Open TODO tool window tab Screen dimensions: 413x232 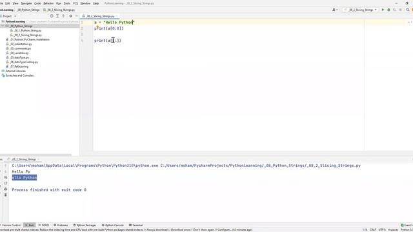click(x=44, y=225)
